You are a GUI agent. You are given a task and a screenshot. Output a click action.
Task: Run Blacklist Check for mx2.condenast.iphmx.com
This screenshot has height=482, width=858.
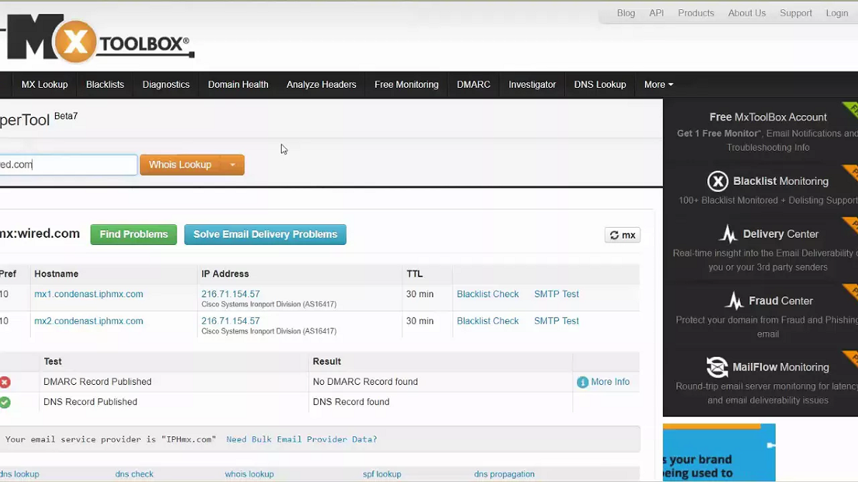coord(488,321)
